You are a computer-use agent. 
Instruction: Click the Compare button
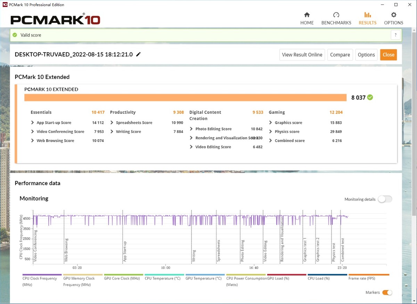pos(340,55)
